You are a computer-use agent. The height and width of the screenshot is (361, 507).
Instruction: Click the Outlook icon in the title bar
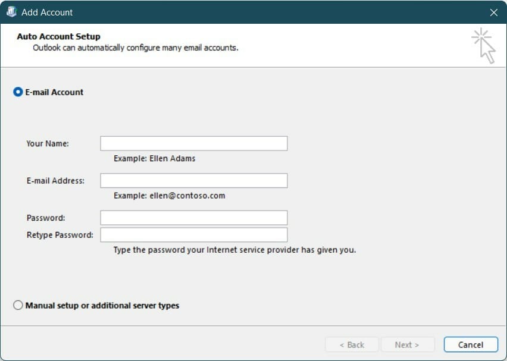pyautogui.click(x=11, y=12)
